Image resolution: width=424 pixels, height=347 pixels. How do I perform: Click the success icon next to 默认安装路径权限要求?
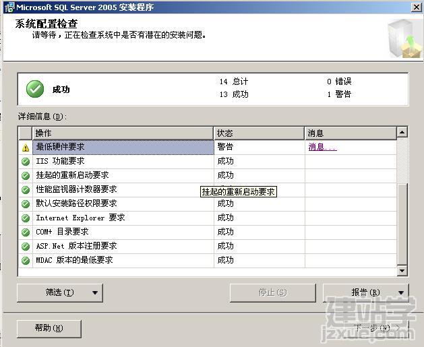pyautogui.click(x=26, y=203)
